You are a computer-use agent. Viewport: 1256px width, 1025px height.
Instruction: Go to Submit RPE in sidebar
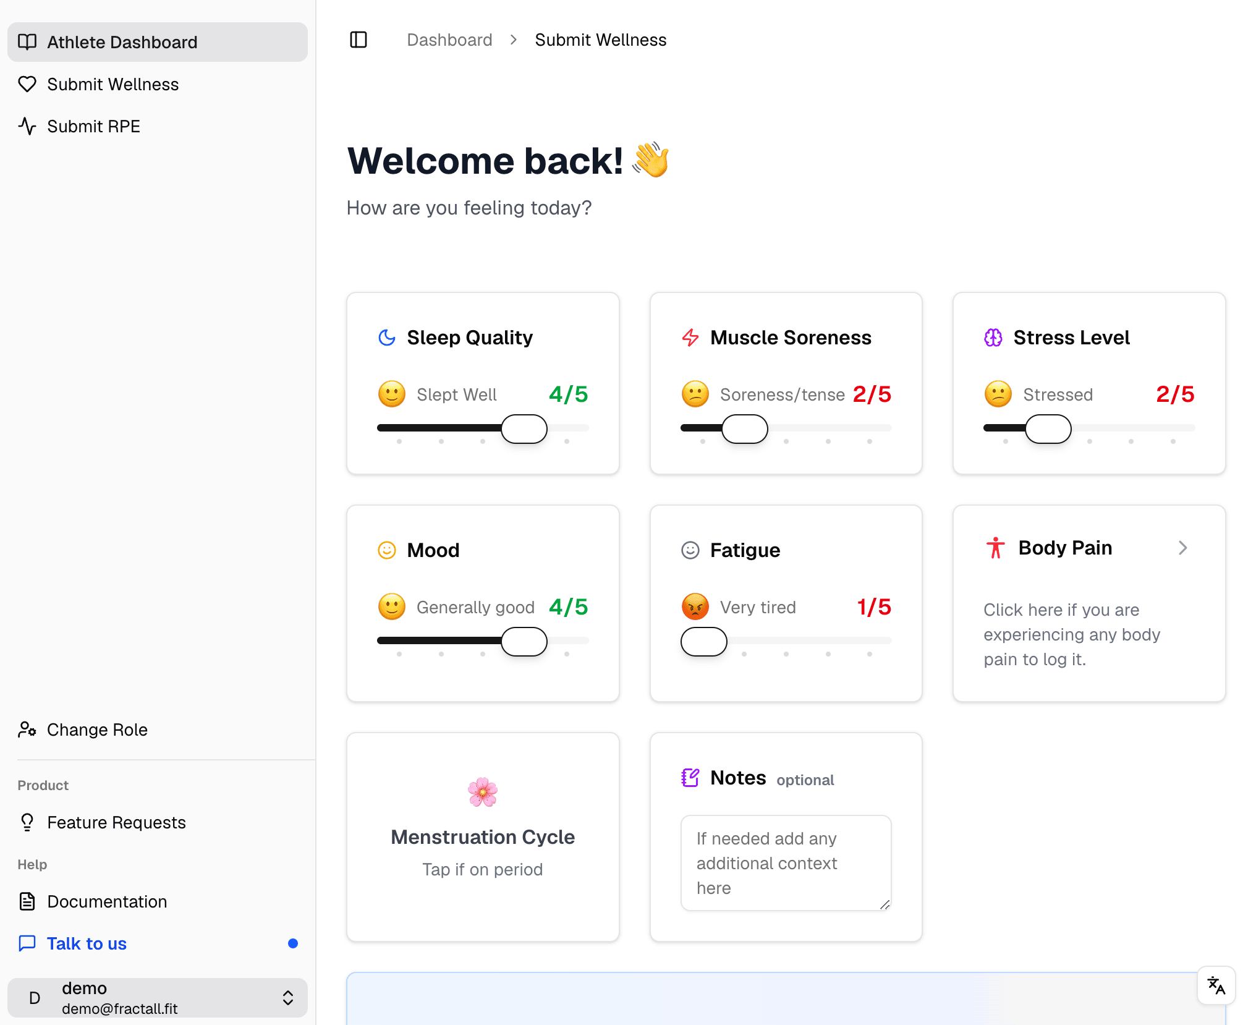click(x=158, y=126)
